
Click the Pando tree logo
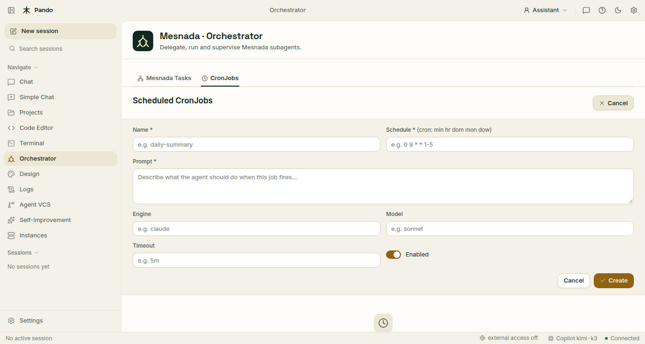(27, 10)
